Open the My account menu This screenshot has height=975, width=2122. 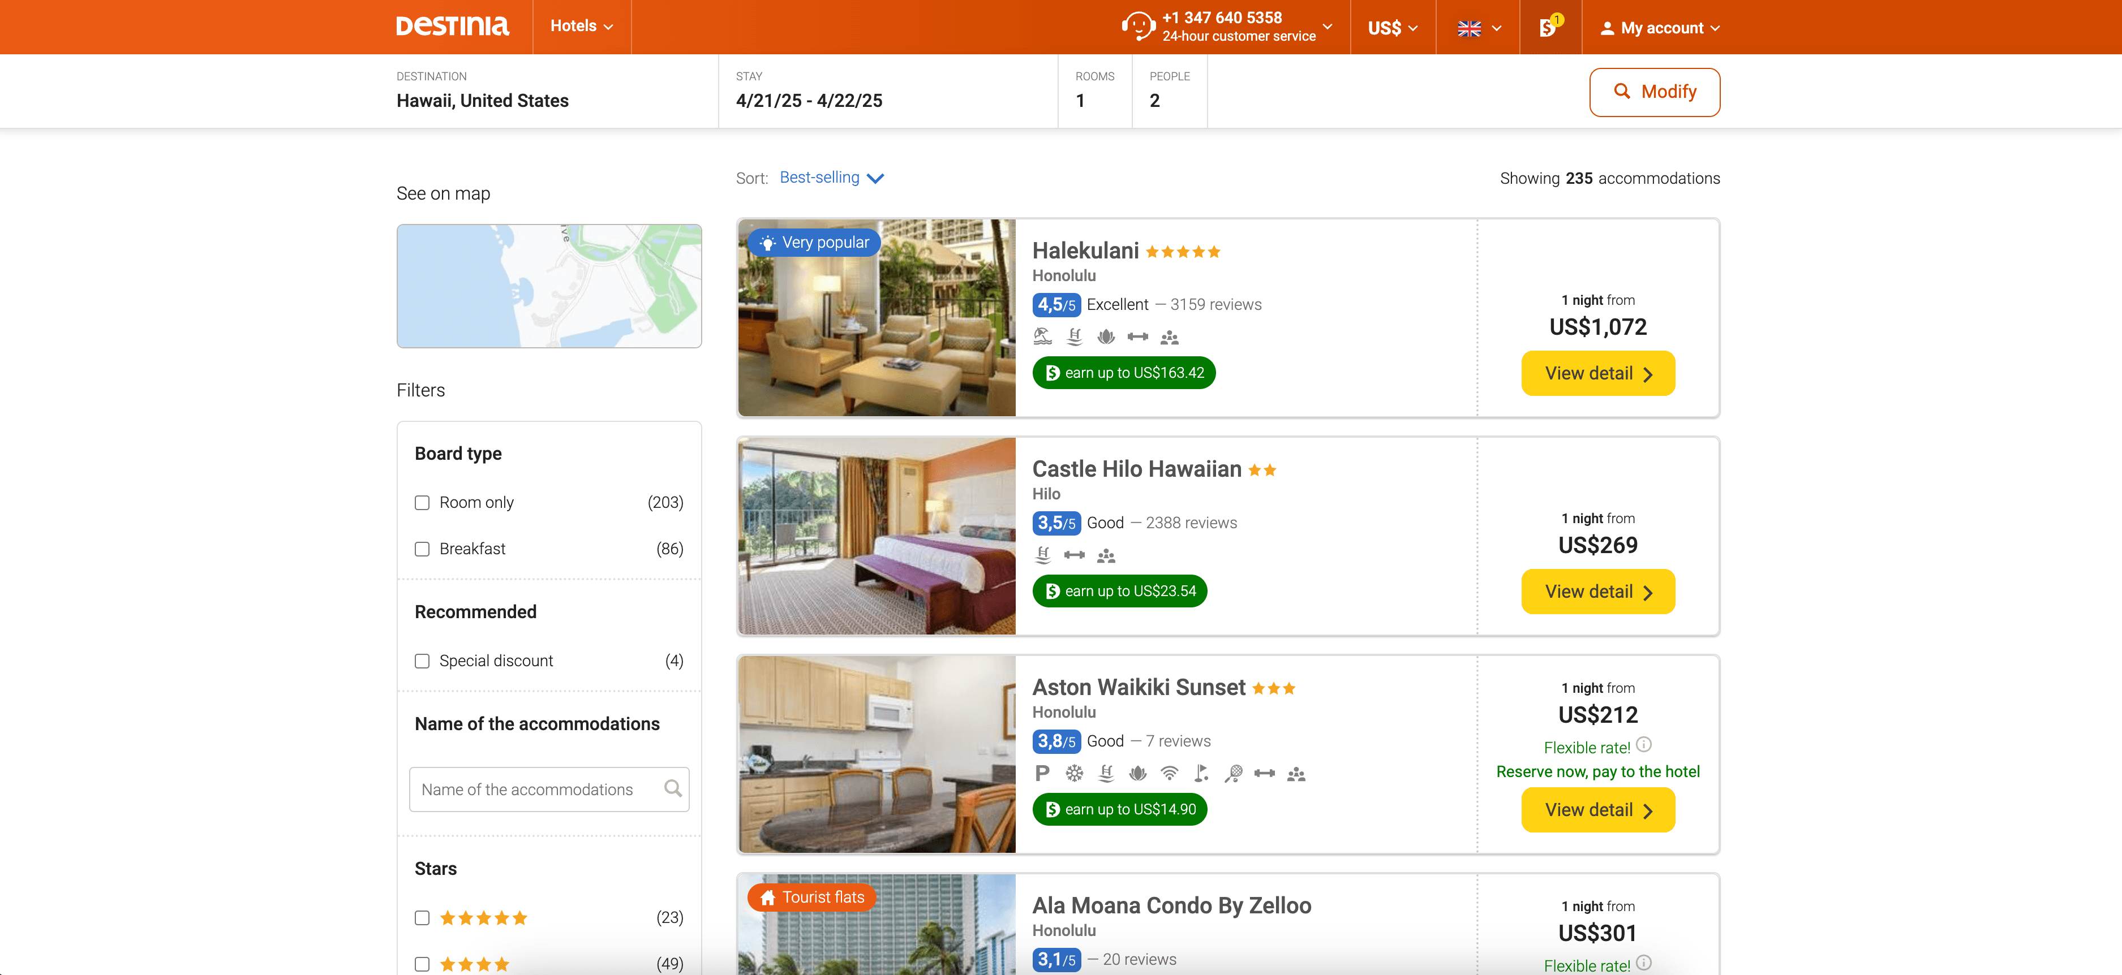click(x=1660, y=28)
